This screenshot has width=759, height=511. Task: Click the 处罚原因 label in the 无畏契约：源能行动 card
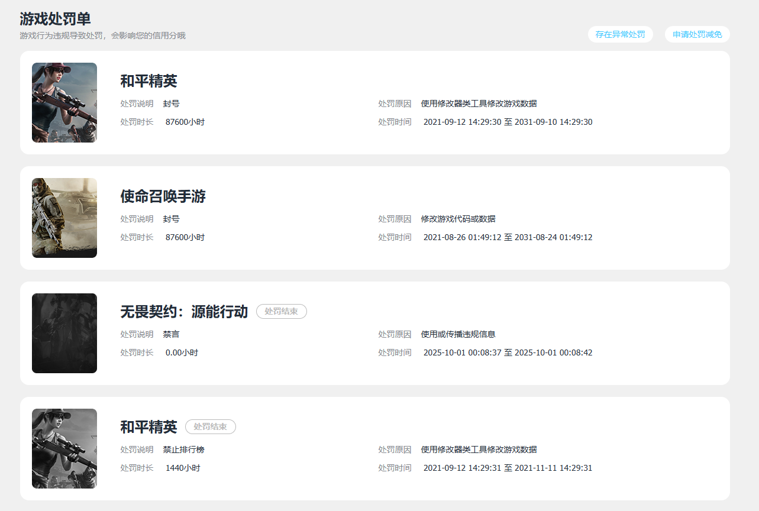[395, 334]
